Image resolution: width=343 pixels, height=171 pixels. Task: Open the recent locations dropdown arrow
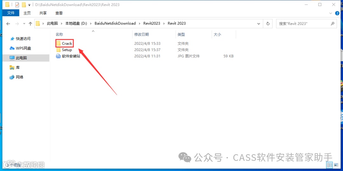pos(24,23)
